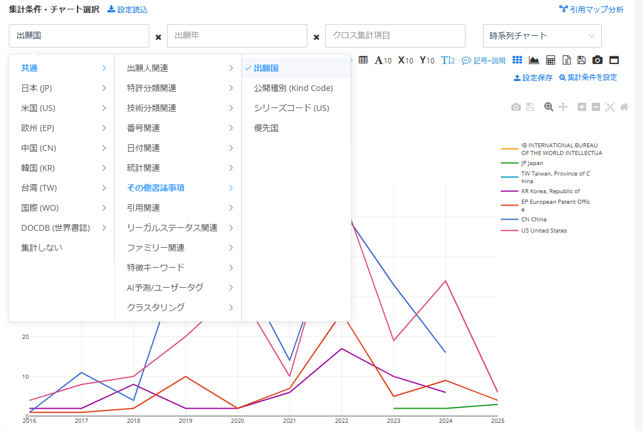643x431 pixels.
Task: Open the 時系列チャート chart type dropdown
Action: [542, 36]
